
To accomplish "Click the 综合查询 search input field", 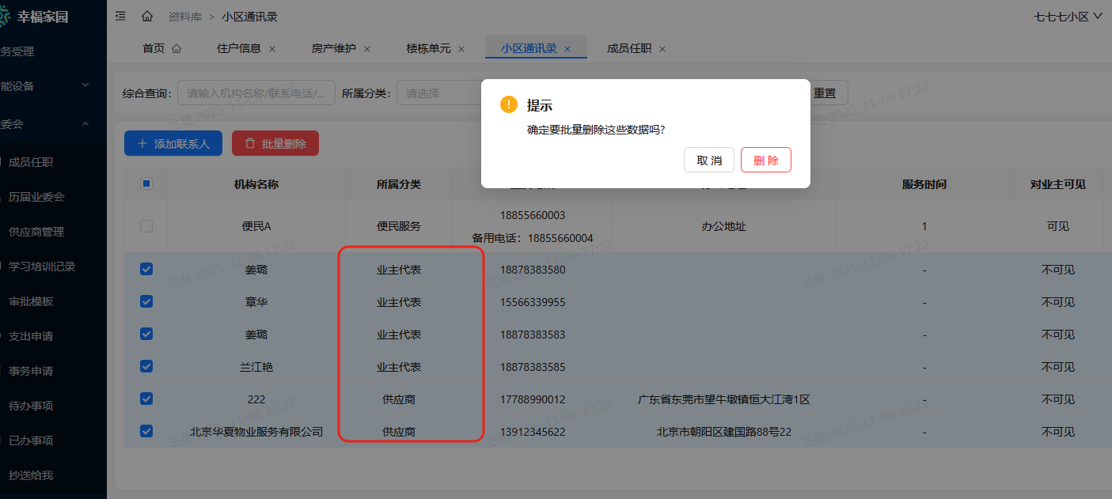I will [253, 93].
